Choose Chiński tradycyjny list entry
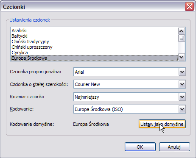This screenshot has height=158, width=196. pos(94,42)
